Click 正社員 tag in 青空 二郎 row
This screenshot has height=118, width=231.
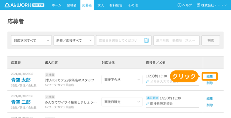(x=50, y=97)
